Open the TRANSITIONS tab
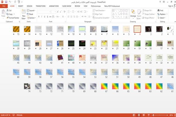The height and width of the screenshot is (117, 176). (x=41, y=6)
